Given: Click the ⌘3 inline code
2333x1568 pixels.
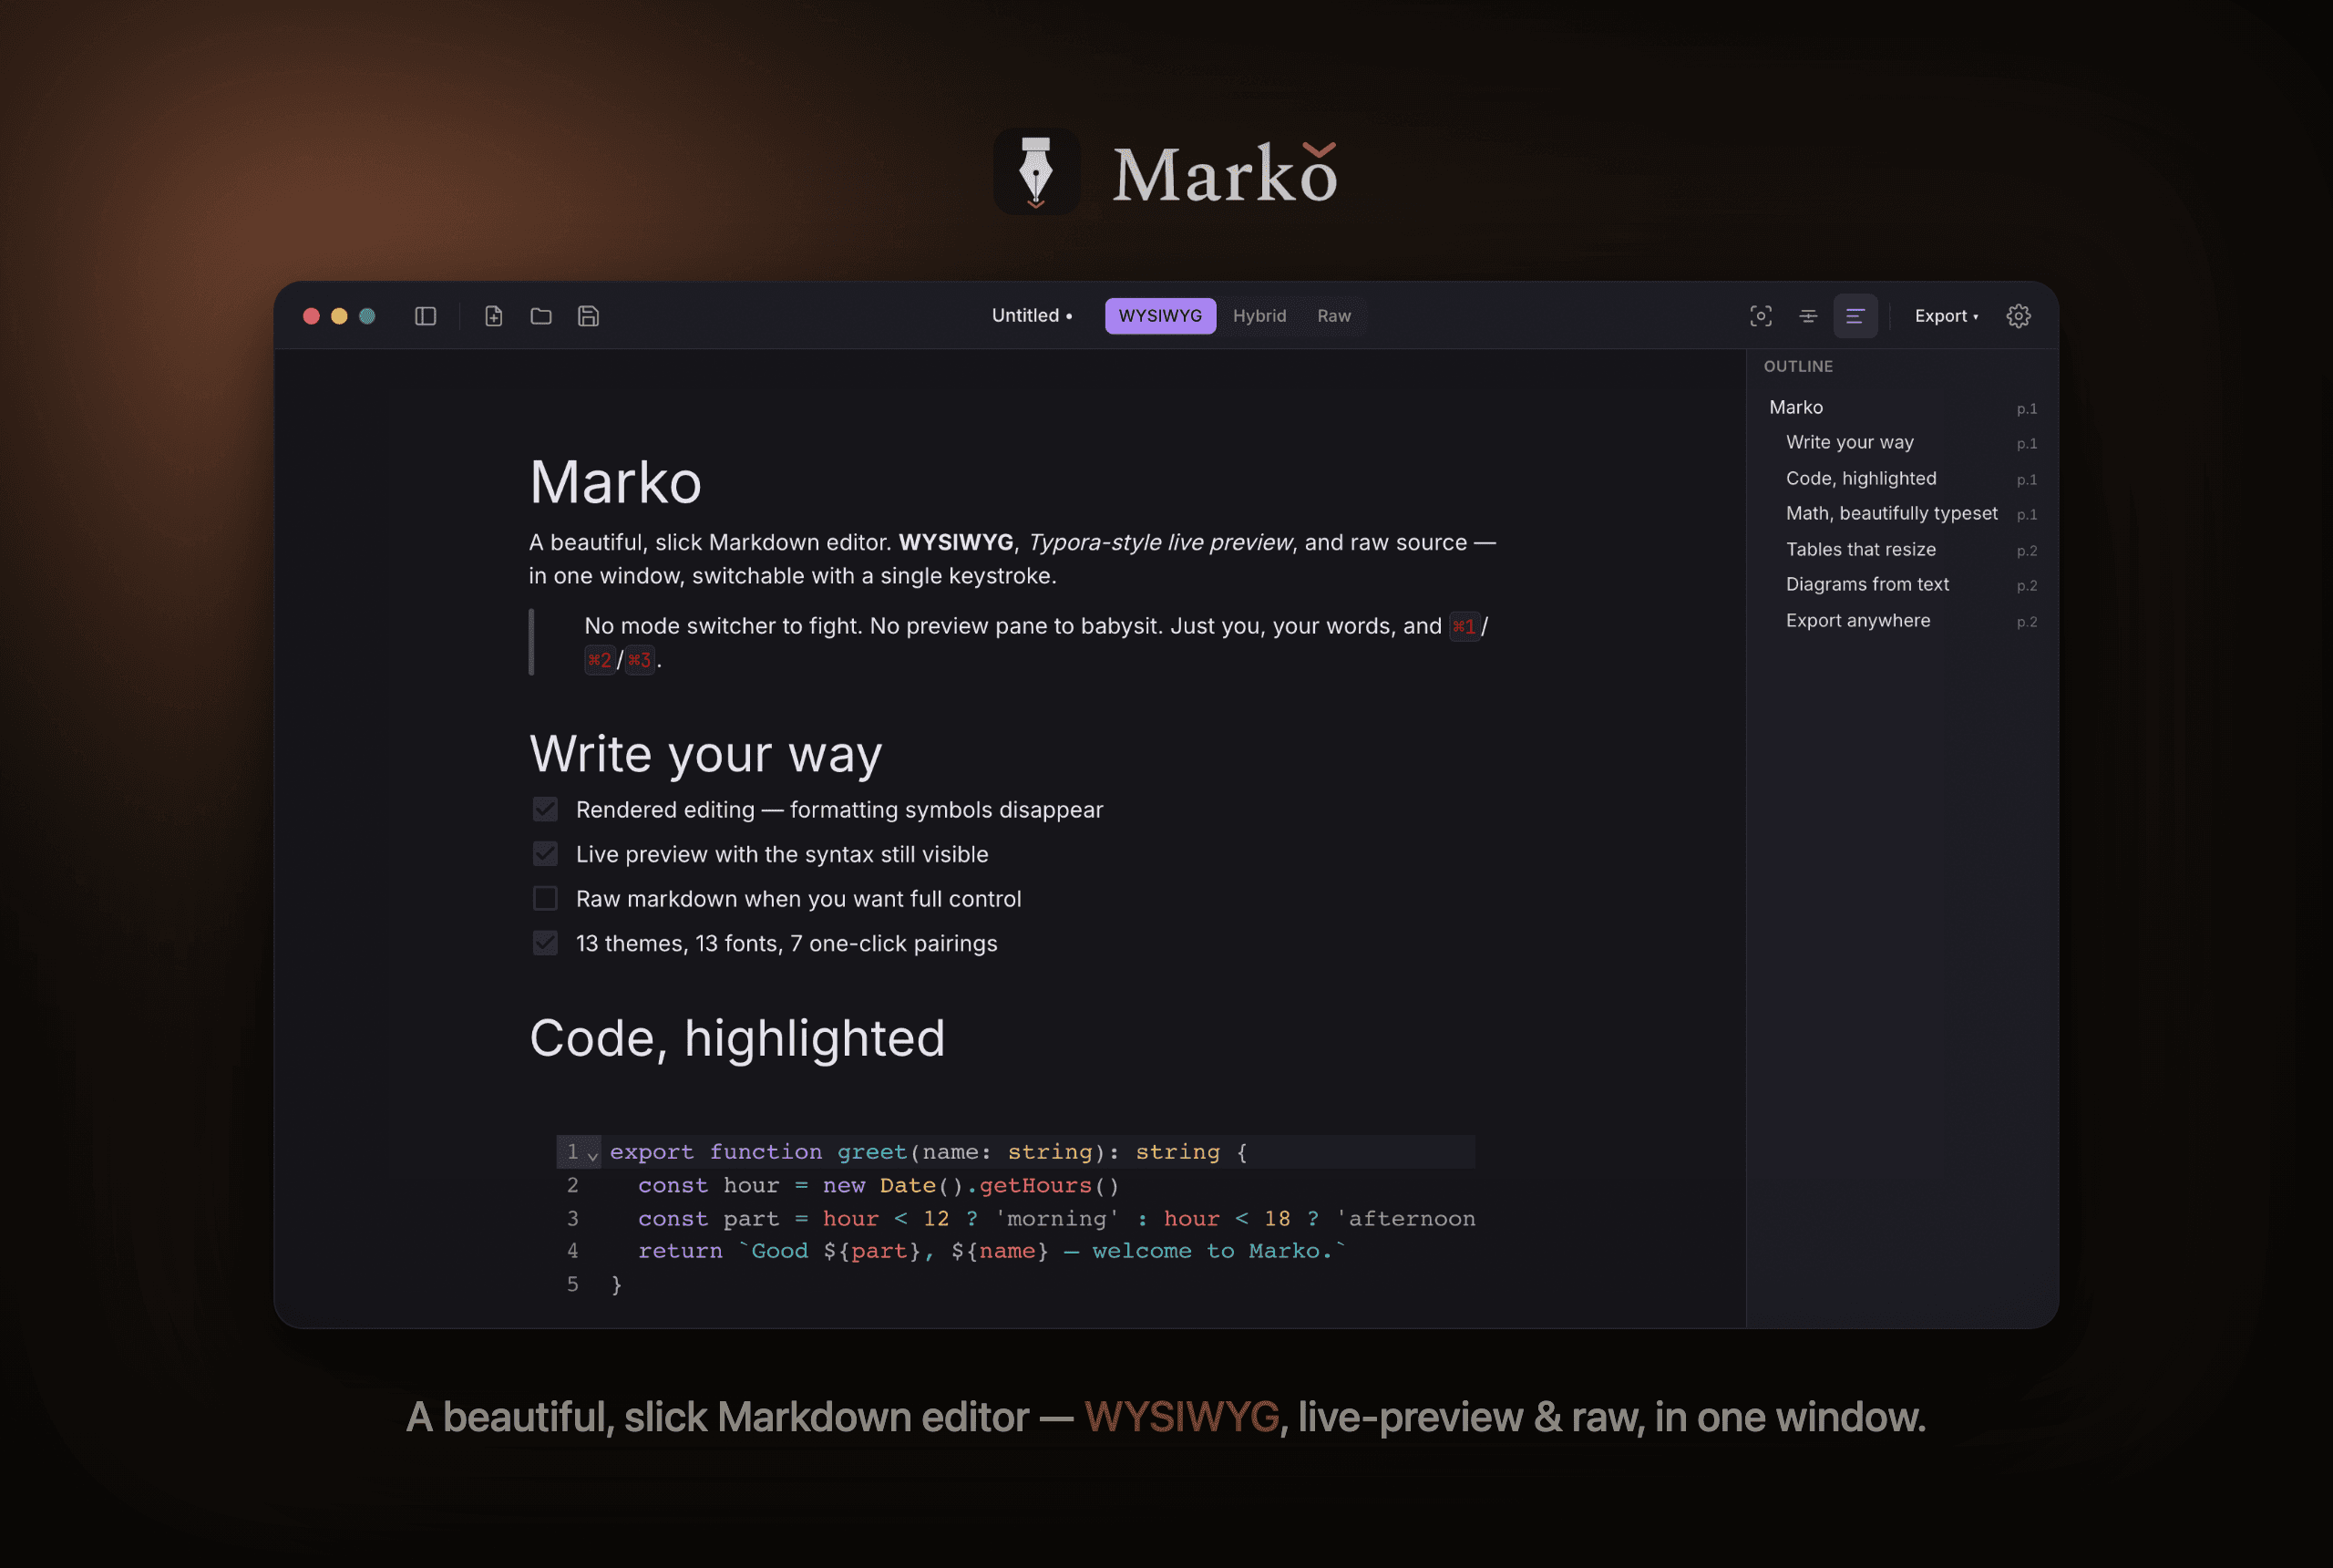Looking at the screenshot, I should (x=640, y=660).
